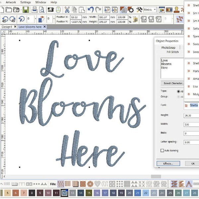
Task: Open the Window menu
Action: click(x=41, y=2)
